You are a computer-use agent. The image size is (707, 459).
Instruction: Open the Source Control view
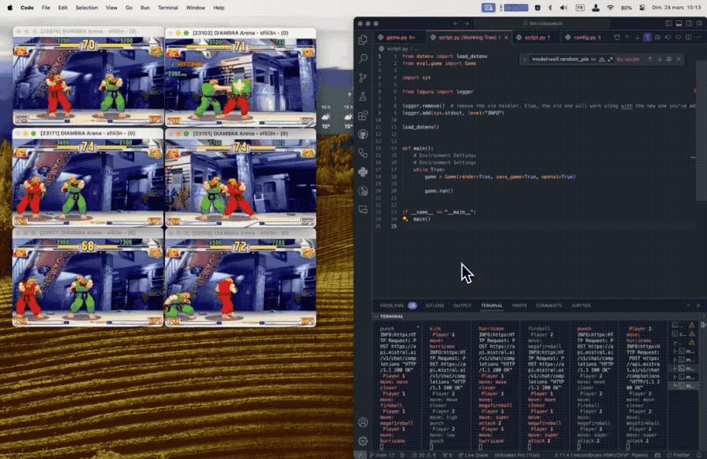coord(363,78)
